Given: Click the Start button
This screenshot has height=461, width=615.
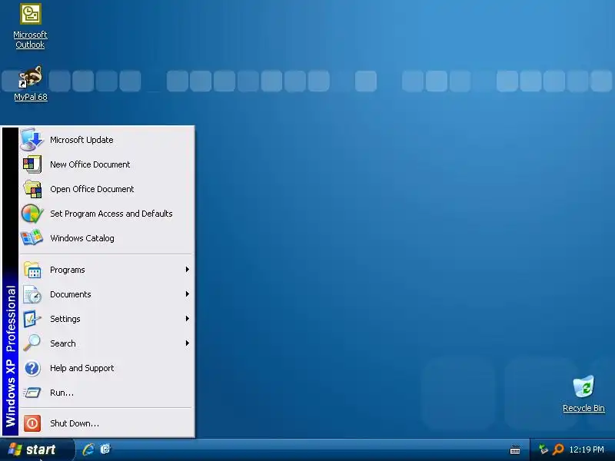Looking at the screenshot, I should (37, 449).
